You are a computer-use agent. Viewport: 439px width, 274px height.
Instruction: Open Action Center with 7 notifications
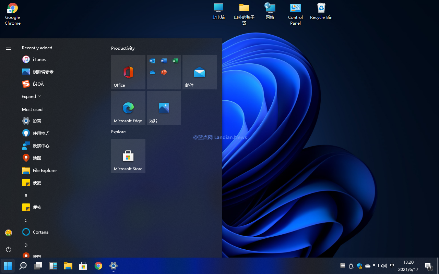[x=428, y=266]
